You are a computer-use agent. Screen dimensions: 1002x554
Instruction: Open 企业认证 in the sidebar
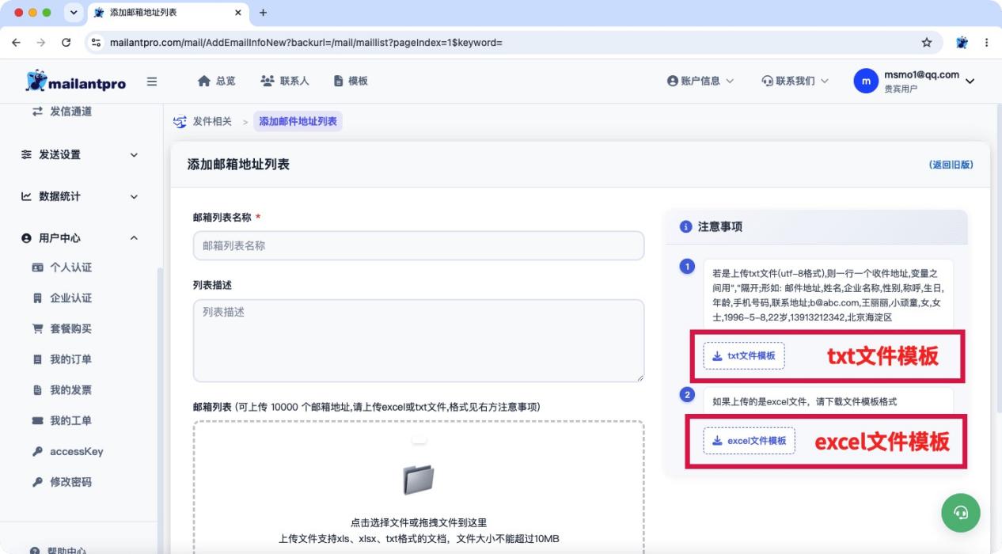pos(70,298)
